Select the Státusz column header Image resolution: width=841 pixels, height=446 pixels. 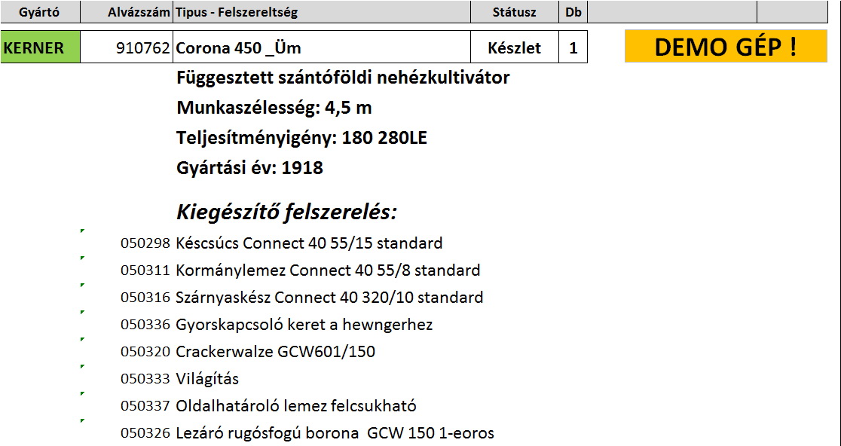coord(515,12)
